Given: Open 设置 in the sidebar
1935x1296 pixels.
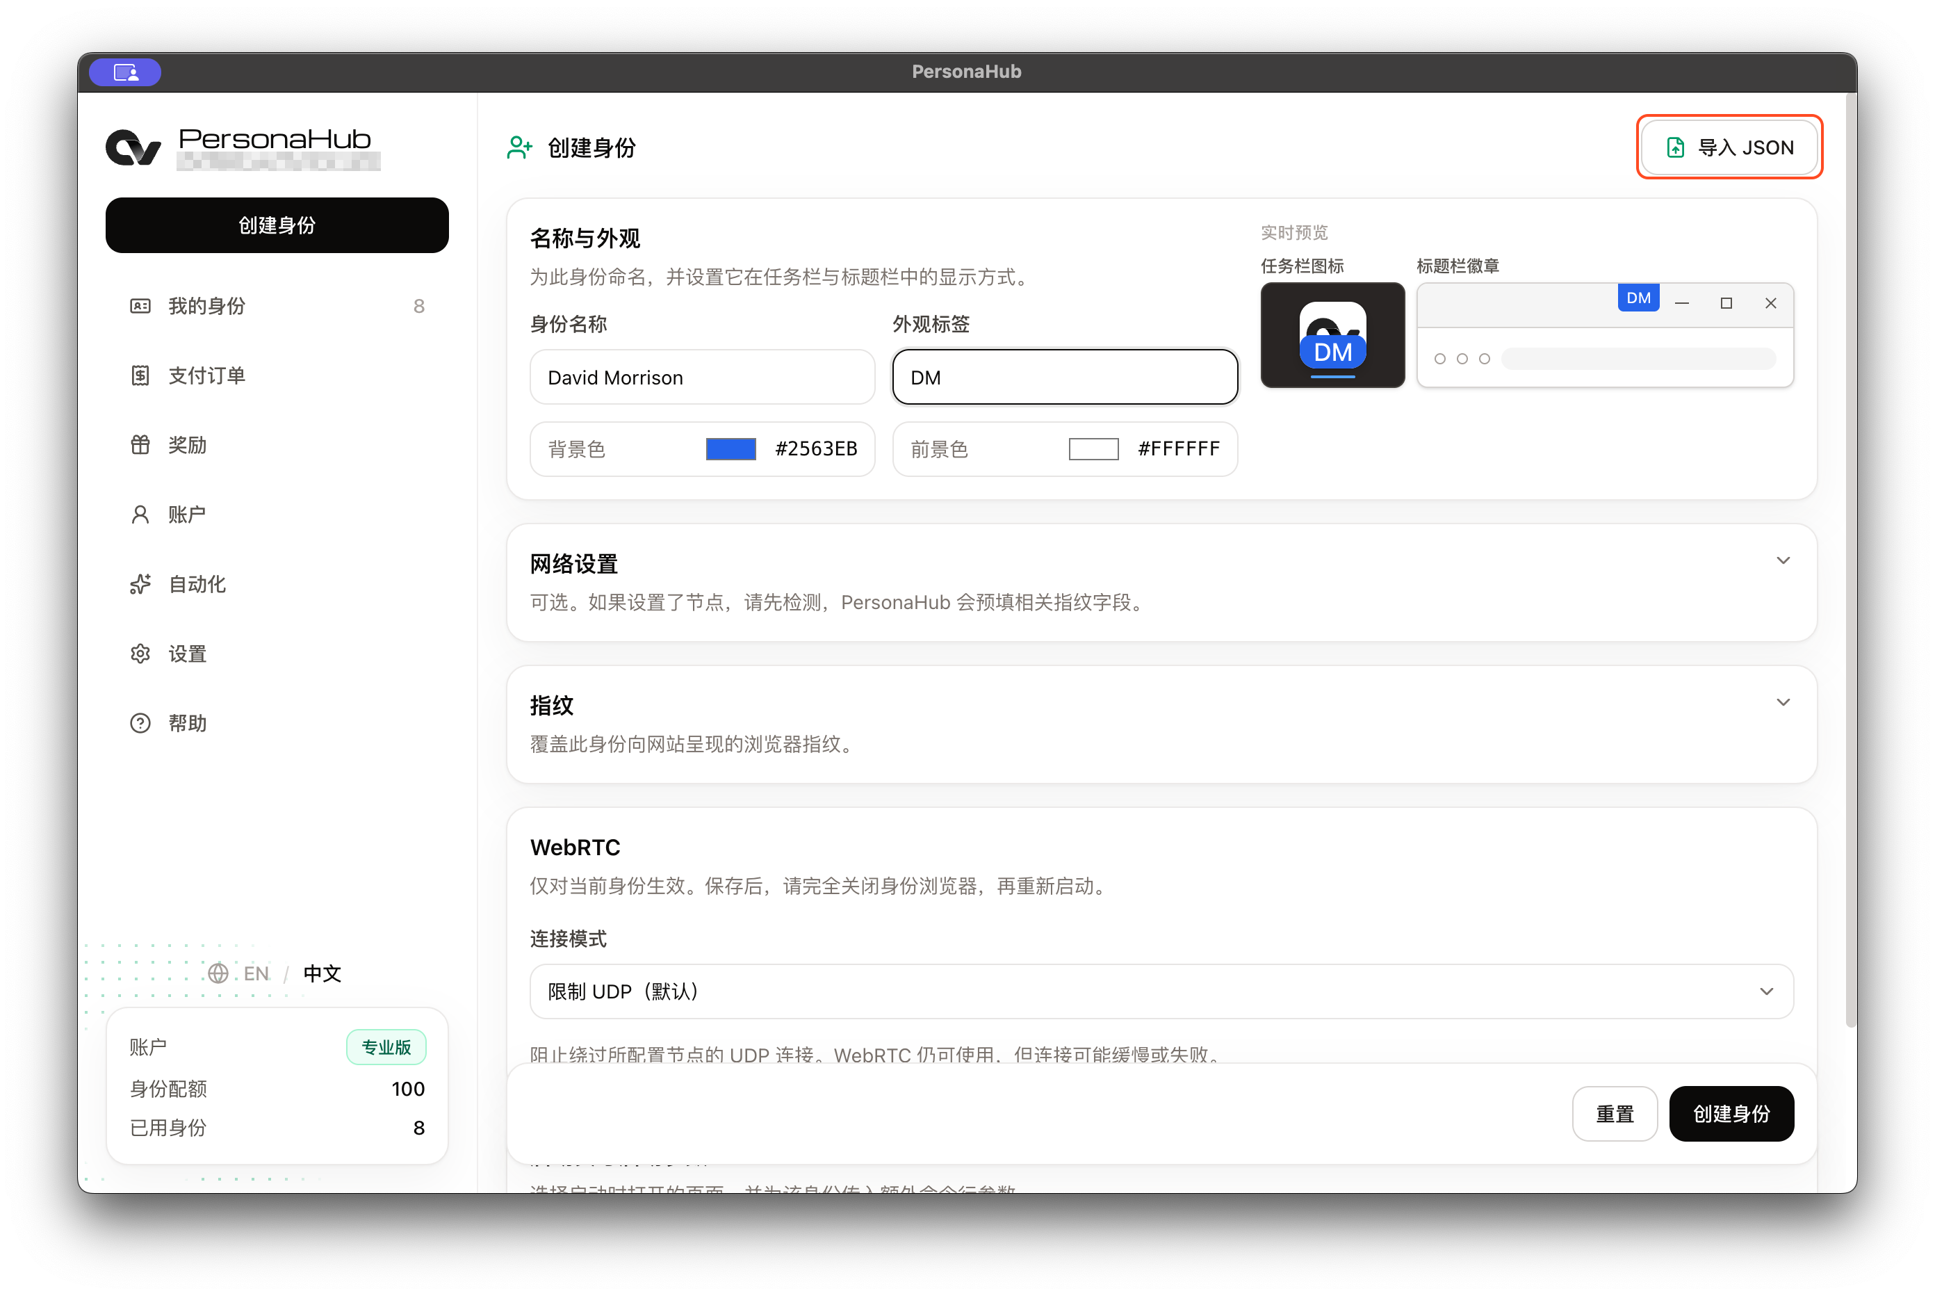Looking at the screenshot, I should [277, 654].
